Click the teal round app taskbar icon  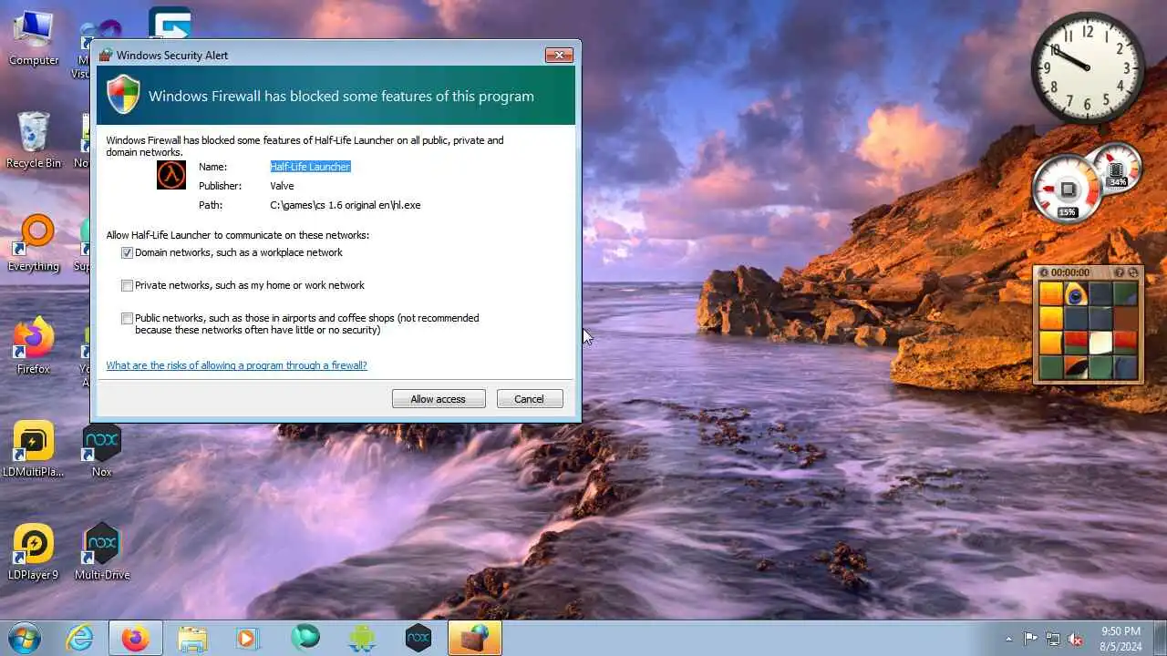[305, 638]
